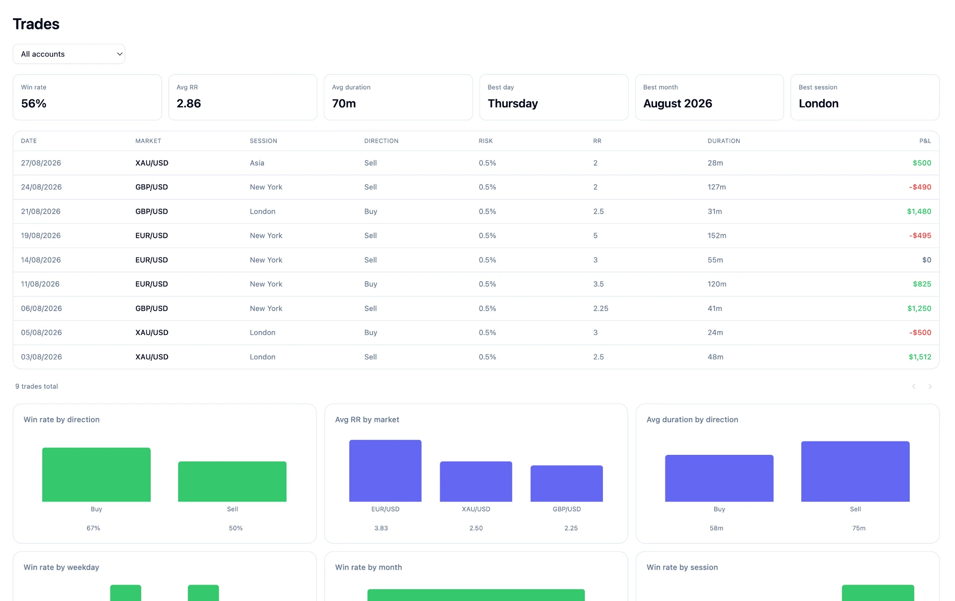Click the 75m Sell duration value
The width and height of the screenshot is (955, 601).
pyautogui.click(x=859, y=528)
